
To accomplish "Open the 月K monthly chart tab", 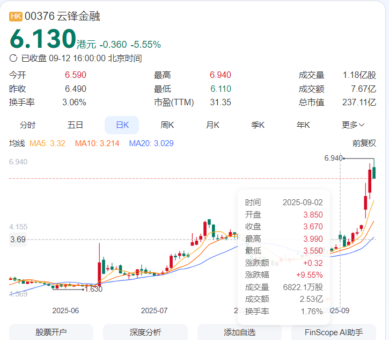I will [x=212, y=125].
